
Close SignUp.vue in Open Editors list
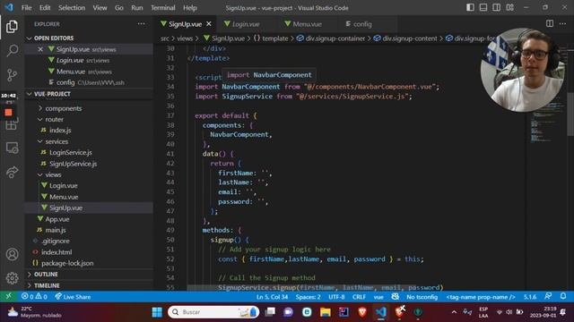point(40,49)
